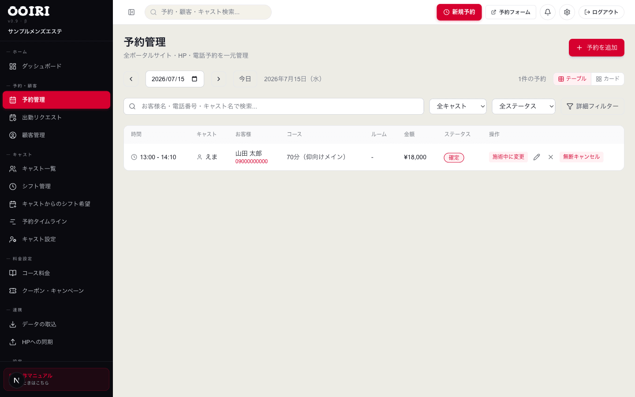The width and height of the screenshot is (635, 397).
Task: Open クーポン・キャンペーン in the sidebar
Action: pos(56,291)
